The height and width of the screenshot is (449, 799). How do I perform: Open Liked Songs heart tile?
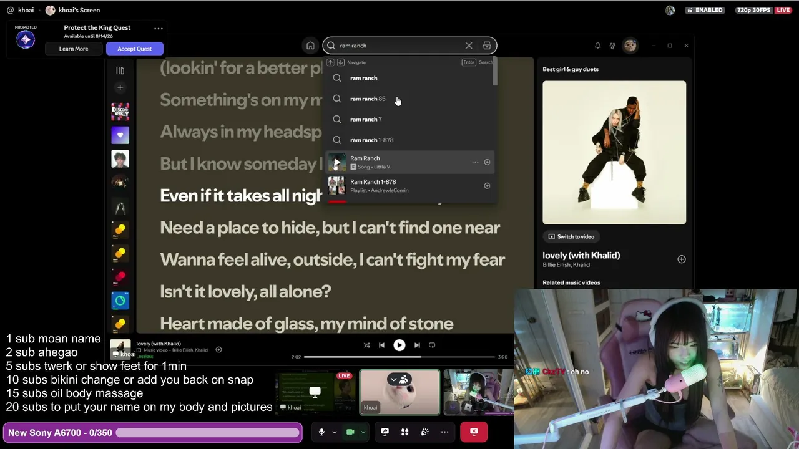coord(120,135)
